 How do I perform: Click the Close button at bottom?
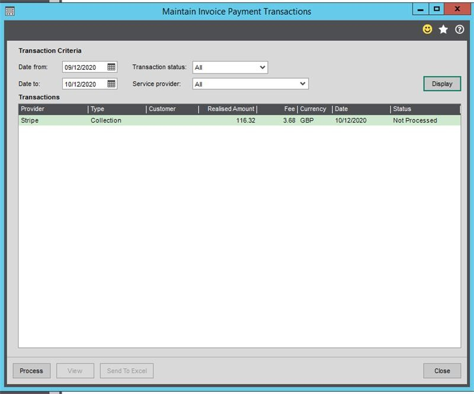(x=442, y=371)
